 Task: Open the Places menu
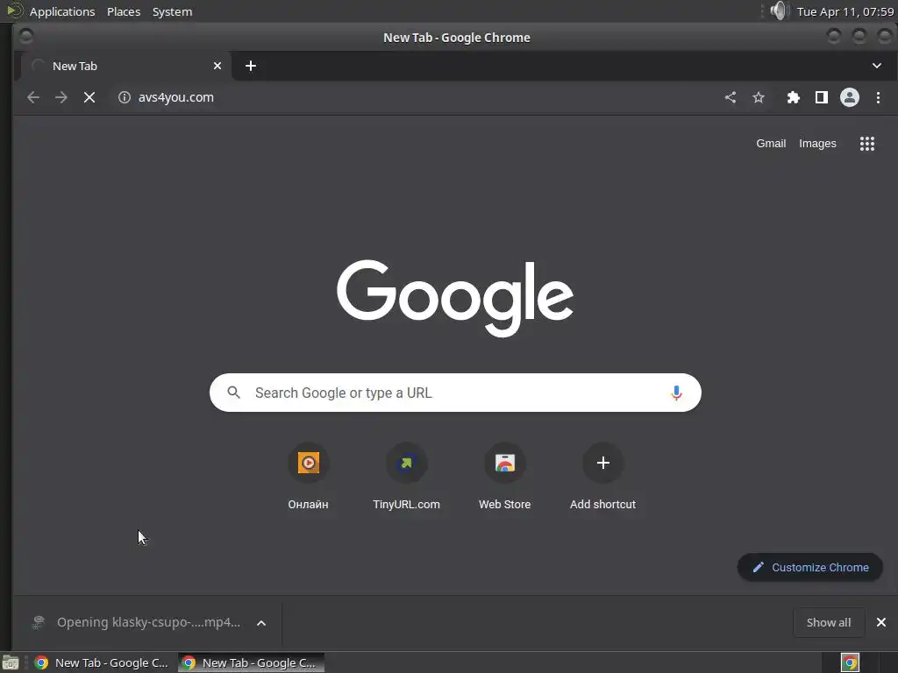coord(124,11)
